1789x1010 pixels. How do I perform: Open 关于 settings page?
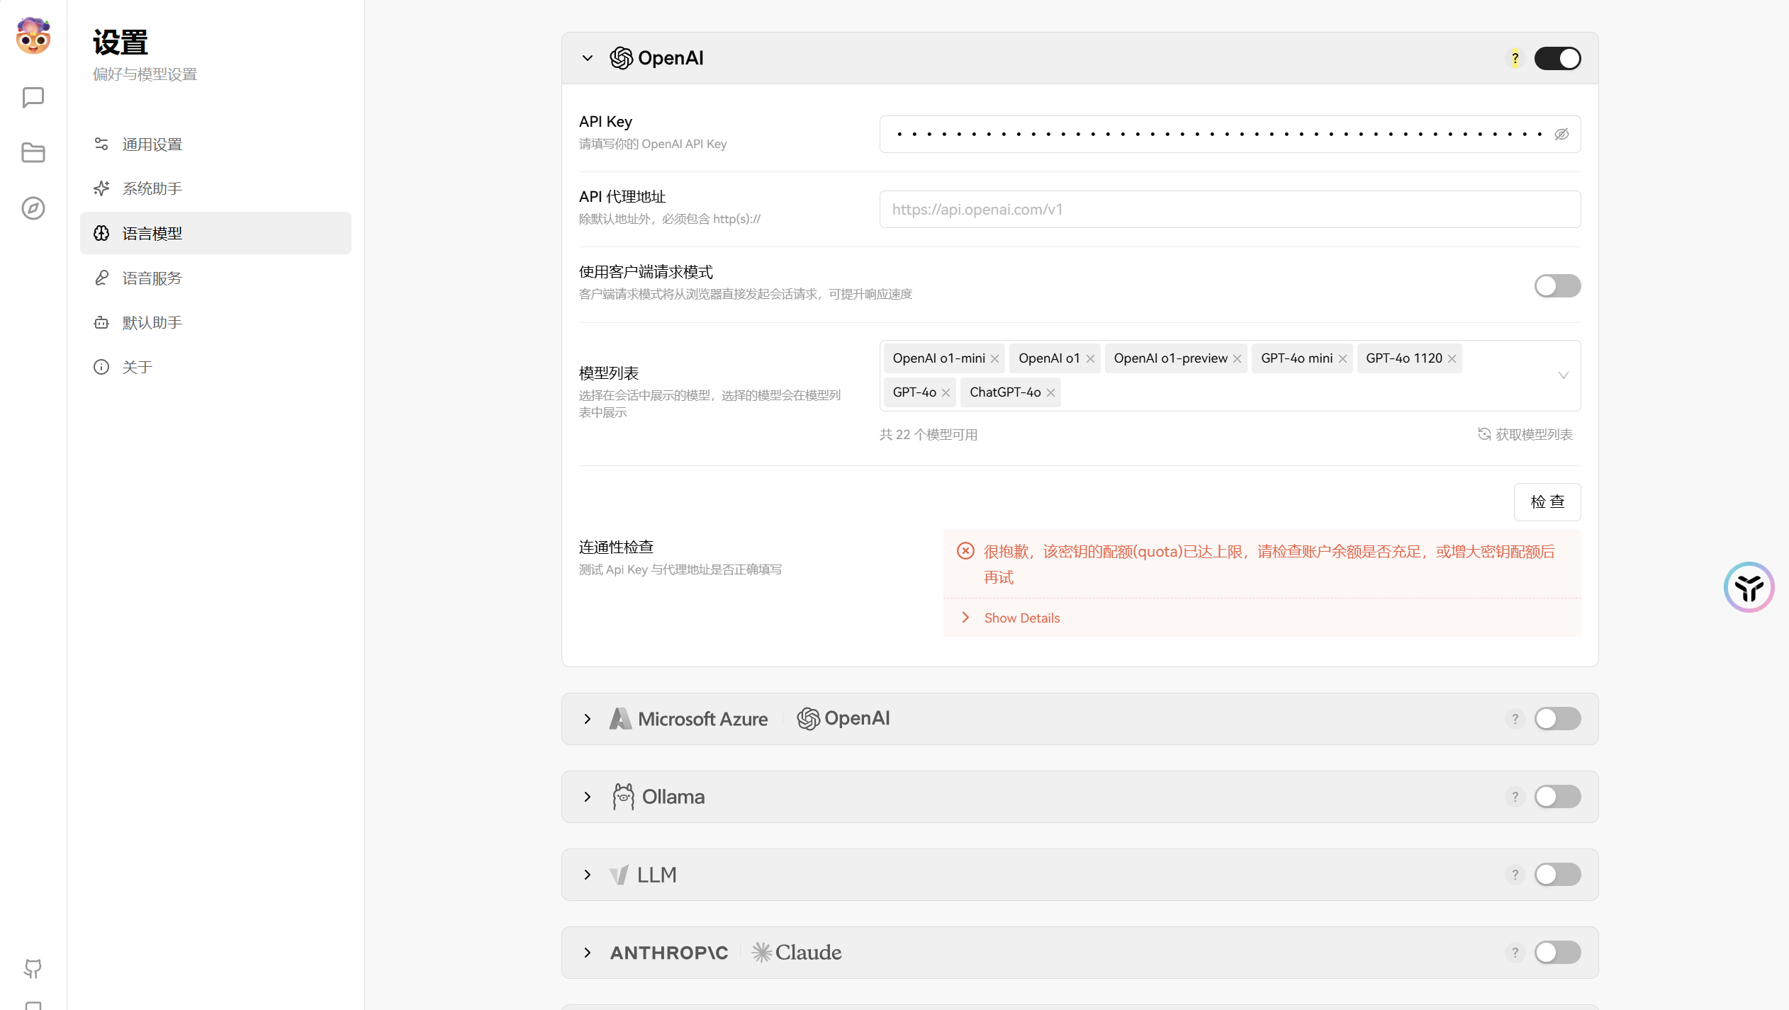point(215,367)
